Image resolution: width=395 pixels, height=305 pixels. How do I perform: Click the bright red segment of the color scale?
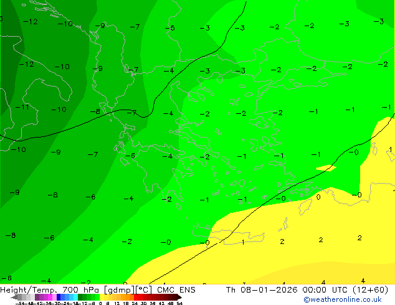136,297
